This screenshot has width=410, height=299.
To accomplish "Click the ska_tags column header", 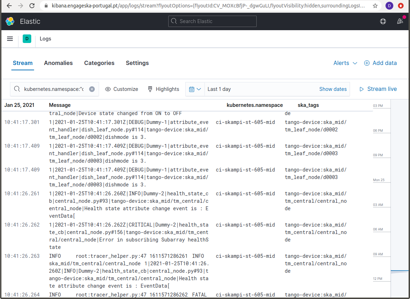I will [x=308, y=105].
